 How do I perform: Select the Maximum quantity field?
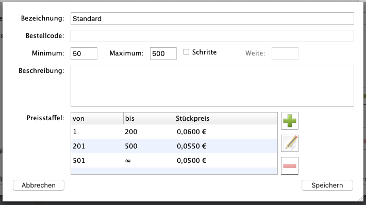tap(163, 53)
